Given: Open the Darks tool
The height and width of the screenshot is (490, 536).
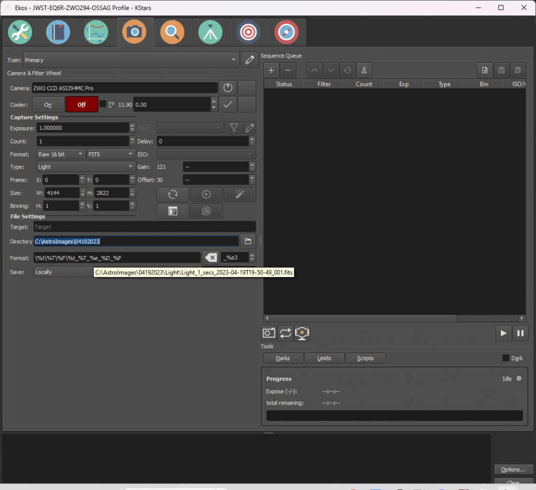Looking at the screenshot, I should tap(283, 358).
